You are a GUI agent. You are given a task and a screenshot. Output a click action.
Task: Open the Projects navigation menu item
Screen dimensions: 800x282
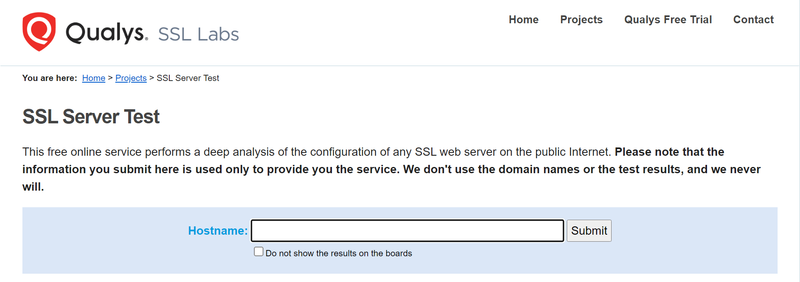[x=581, y=20]
